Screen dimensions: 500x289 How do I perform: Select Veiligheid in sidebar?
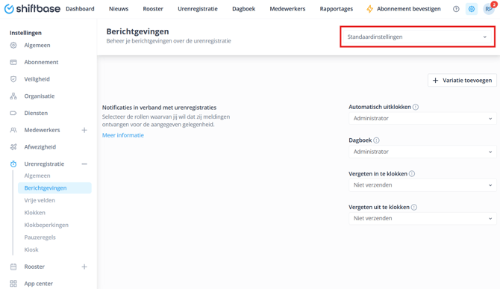click(x=37, y=79)
